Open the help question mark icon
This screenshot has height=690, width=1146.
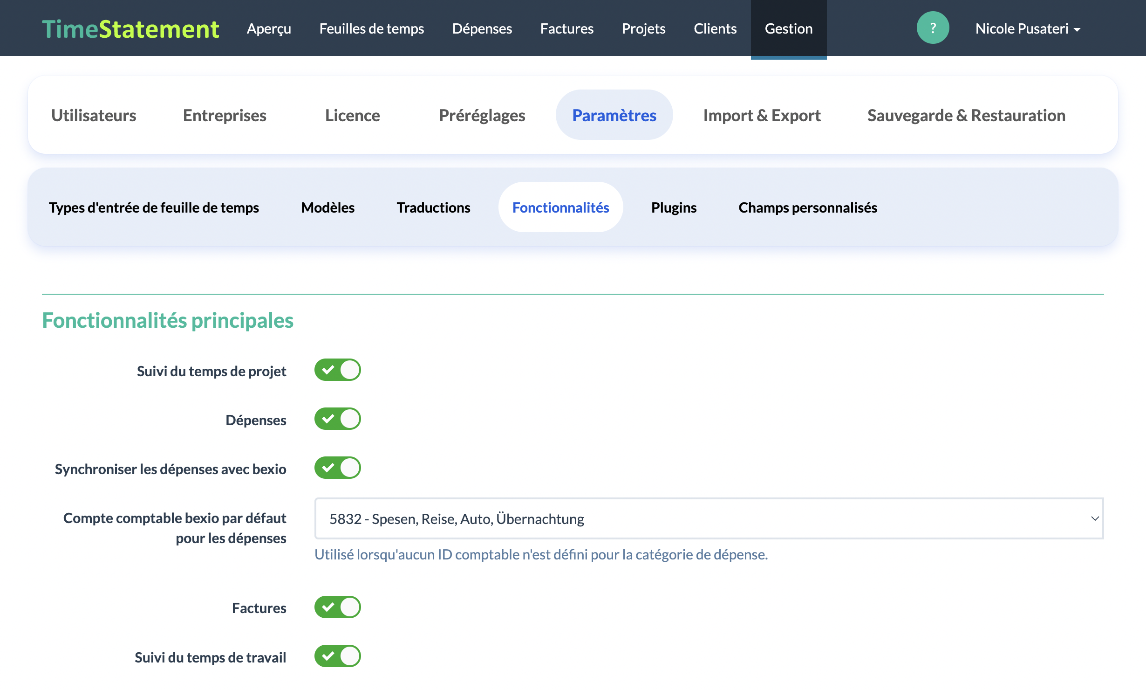coord(933,28)
